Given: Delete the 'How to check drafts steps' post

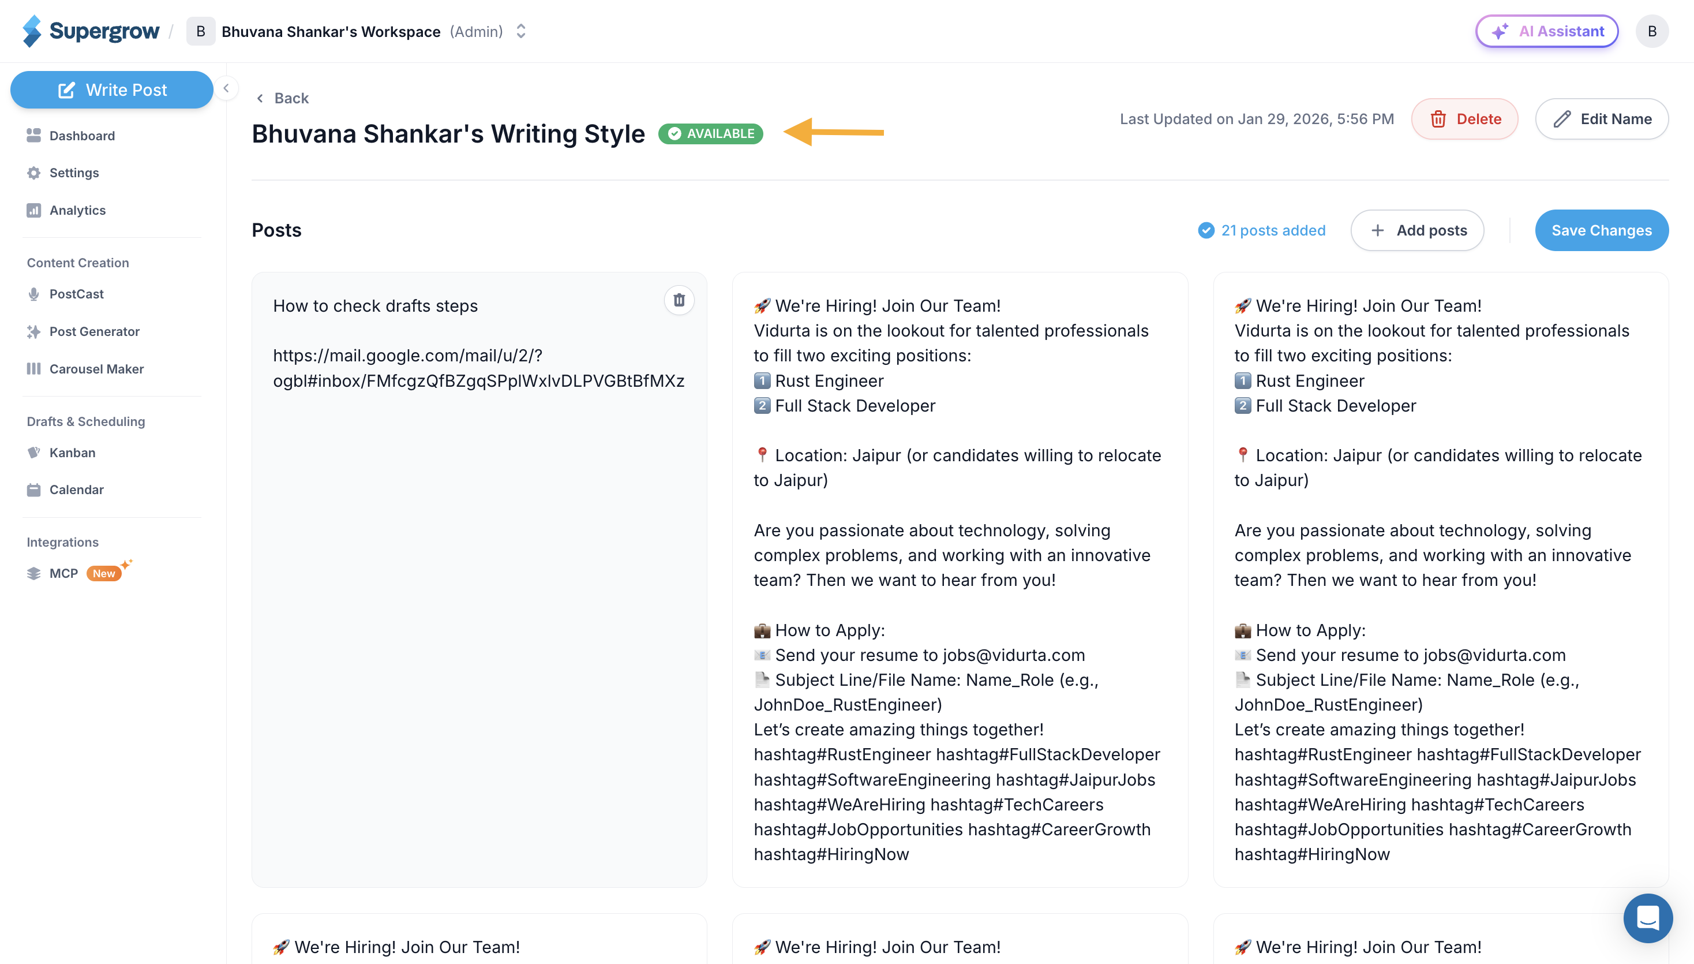Looking at the screenshot, I should 679,301.
